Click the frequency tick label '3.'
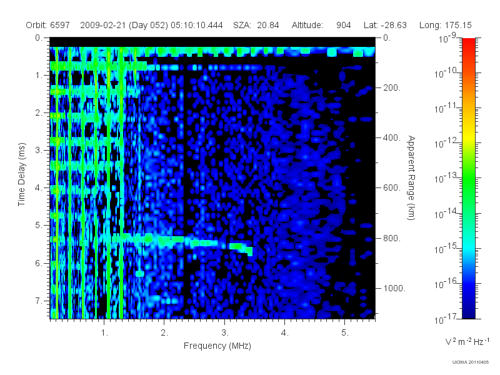The width and height of the screenshot is (500, 375). tap(225, 333)
